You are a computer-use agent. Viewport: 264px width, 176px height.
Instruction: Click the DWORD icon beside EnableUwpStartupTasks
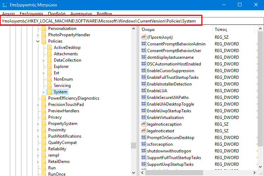click(x=144, y=111)
